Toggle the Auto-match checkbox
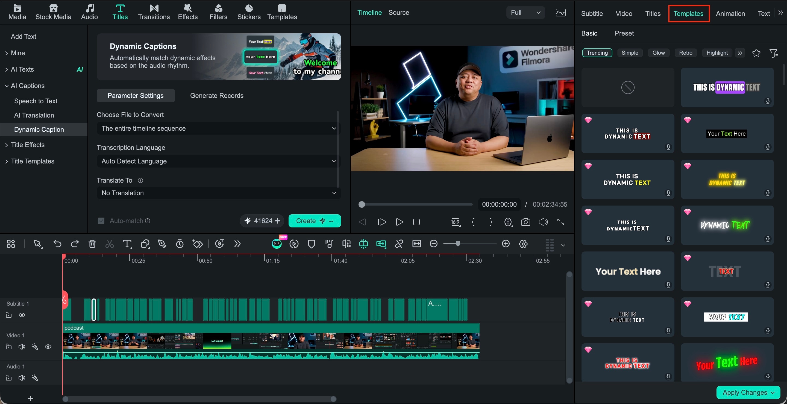Image resolution: width=787 pixels, height=404 pixels. tap(101, 221)
